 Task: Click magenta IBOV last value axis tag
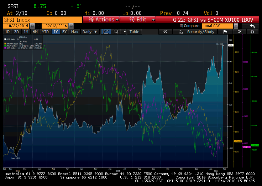(246, 147)
